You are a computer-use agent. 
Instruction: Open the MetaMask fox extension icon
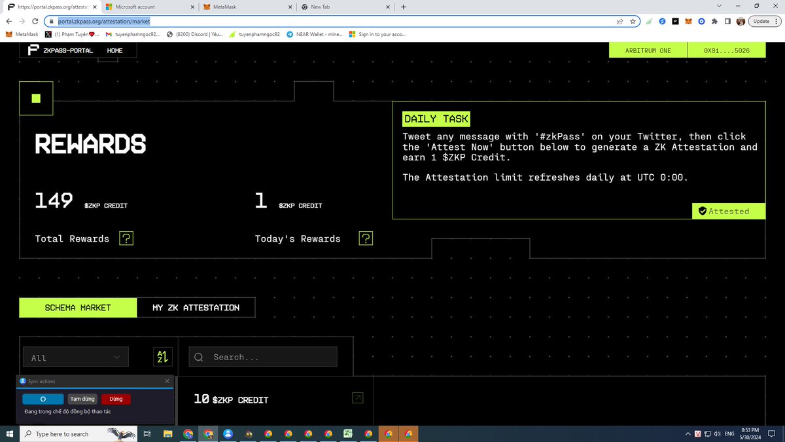(688, 21)
